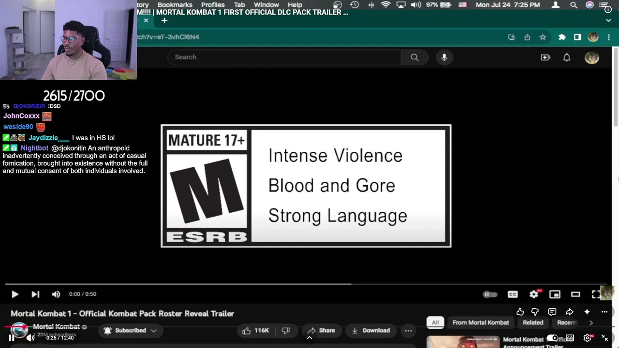Mute the outer video volume
Screen dimensions: 619x348
(30, 338)
